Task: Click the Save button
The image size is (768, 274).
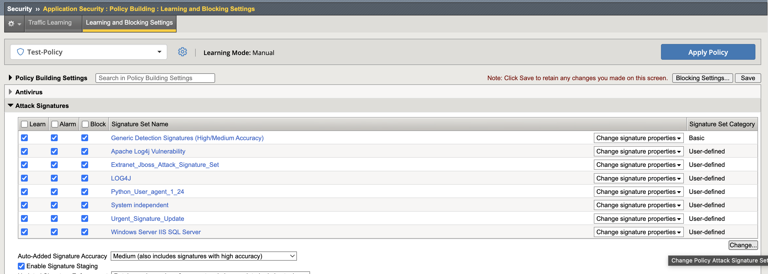Action: [748, 78]
